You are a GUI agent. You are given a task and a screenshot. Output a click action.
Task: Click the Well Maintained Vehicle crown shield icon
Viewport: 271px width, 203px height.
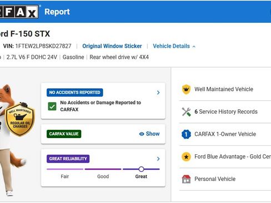(186, 89)
